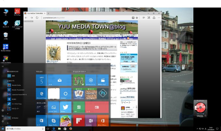221x131 pixels.
Task: Open the Money (マネー) tile
Action: 79,107
